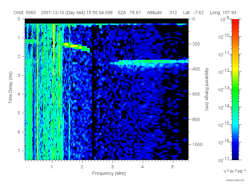
Task: Click the 'Long: 157.93' header text
Action: pyautogui.click(x=223, y=13)
